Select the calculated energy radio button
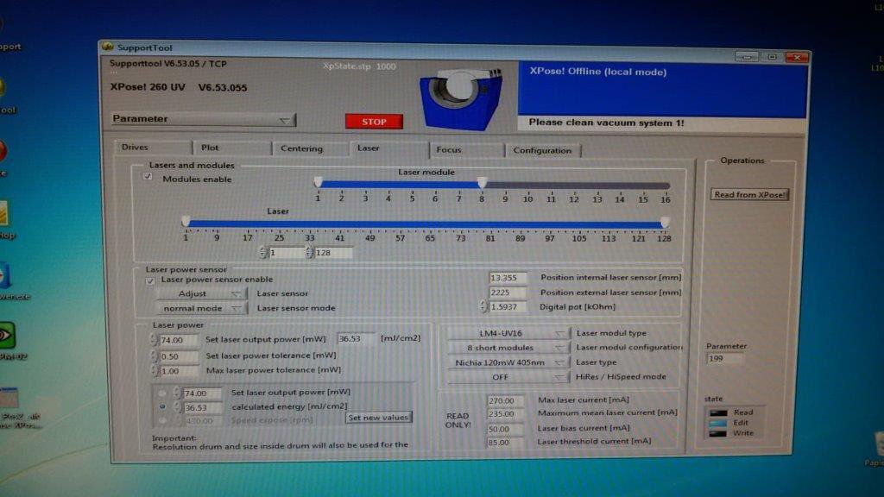This screenshot has width=884, height=497. [x=162, y=406]
